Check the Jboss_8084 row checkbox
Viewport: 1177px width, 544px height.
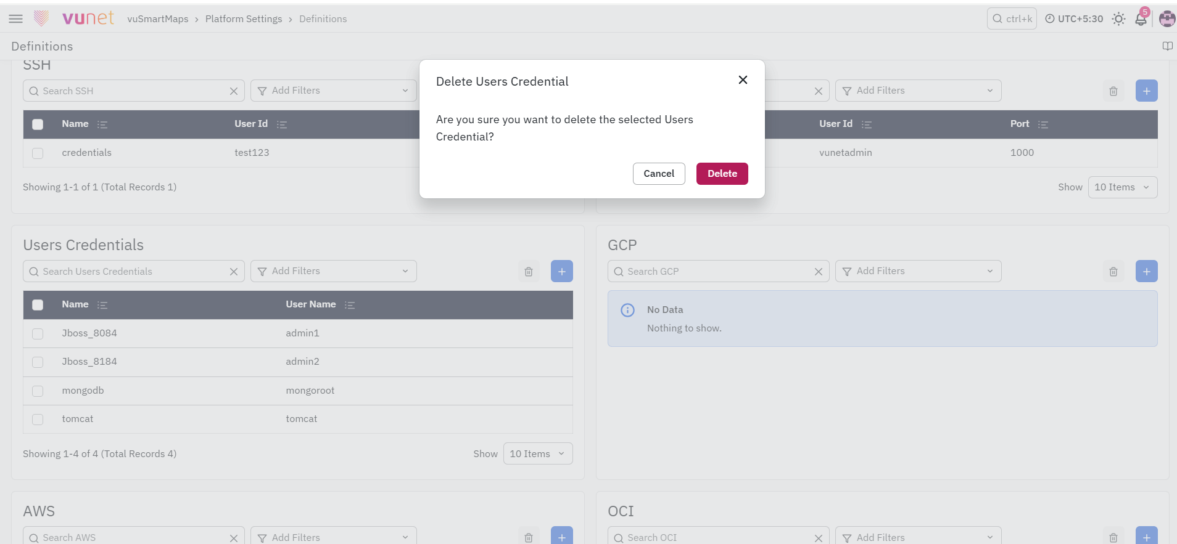point(38,334)
